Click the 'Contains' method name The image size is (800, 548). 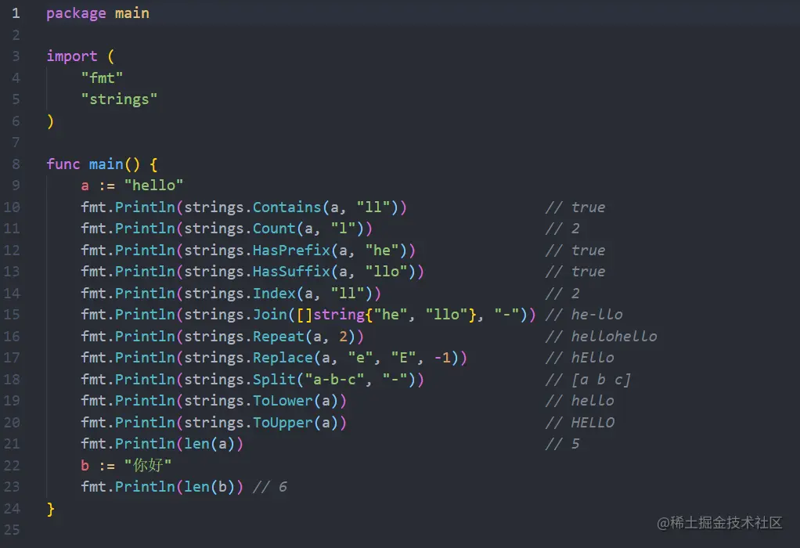coord(287,207)
